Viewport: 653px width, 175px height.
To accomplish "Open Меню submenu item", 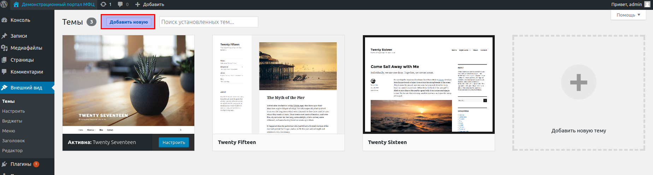I will pos(8,131).
